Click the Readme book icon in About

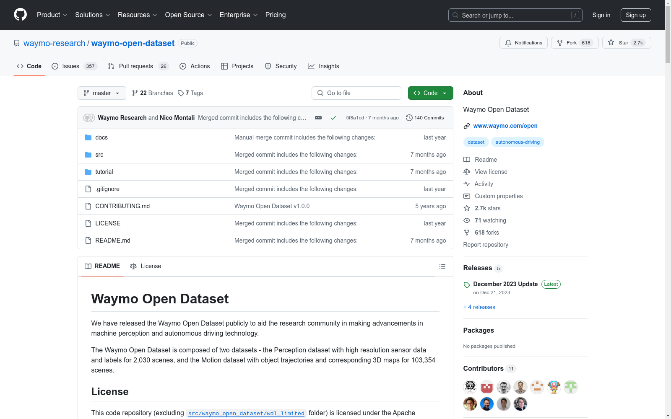click(x=467, y=160)
